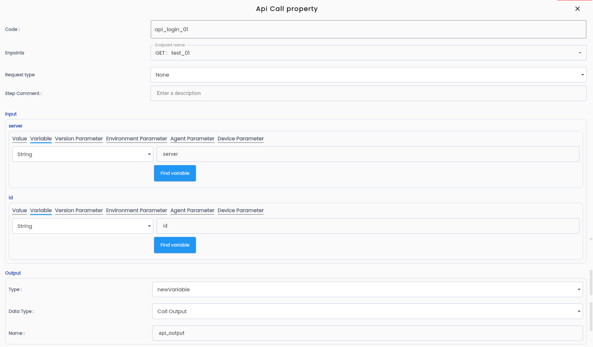
Task: Open the Output Type newVariable dropdown
Action: click(368, 289)
